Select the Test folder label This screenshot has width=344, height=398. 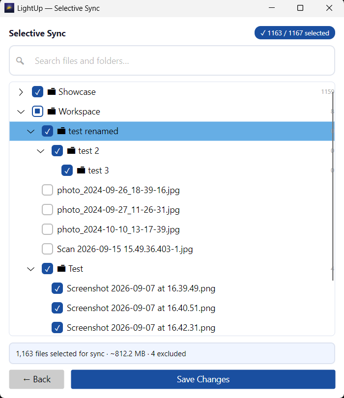(x=76, y=269)
